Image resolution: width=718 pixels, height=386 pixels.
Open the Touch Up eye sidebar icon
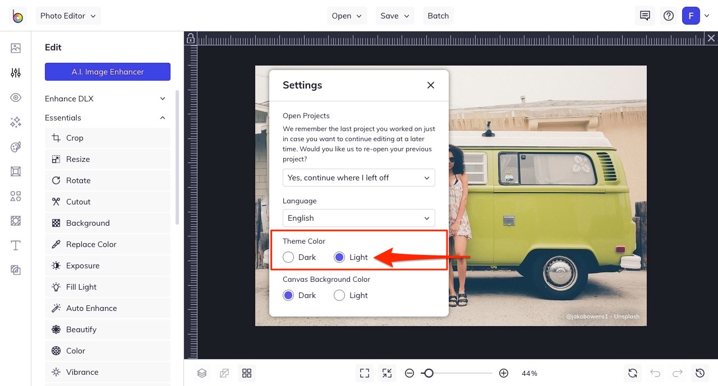(x=16, y=97)
